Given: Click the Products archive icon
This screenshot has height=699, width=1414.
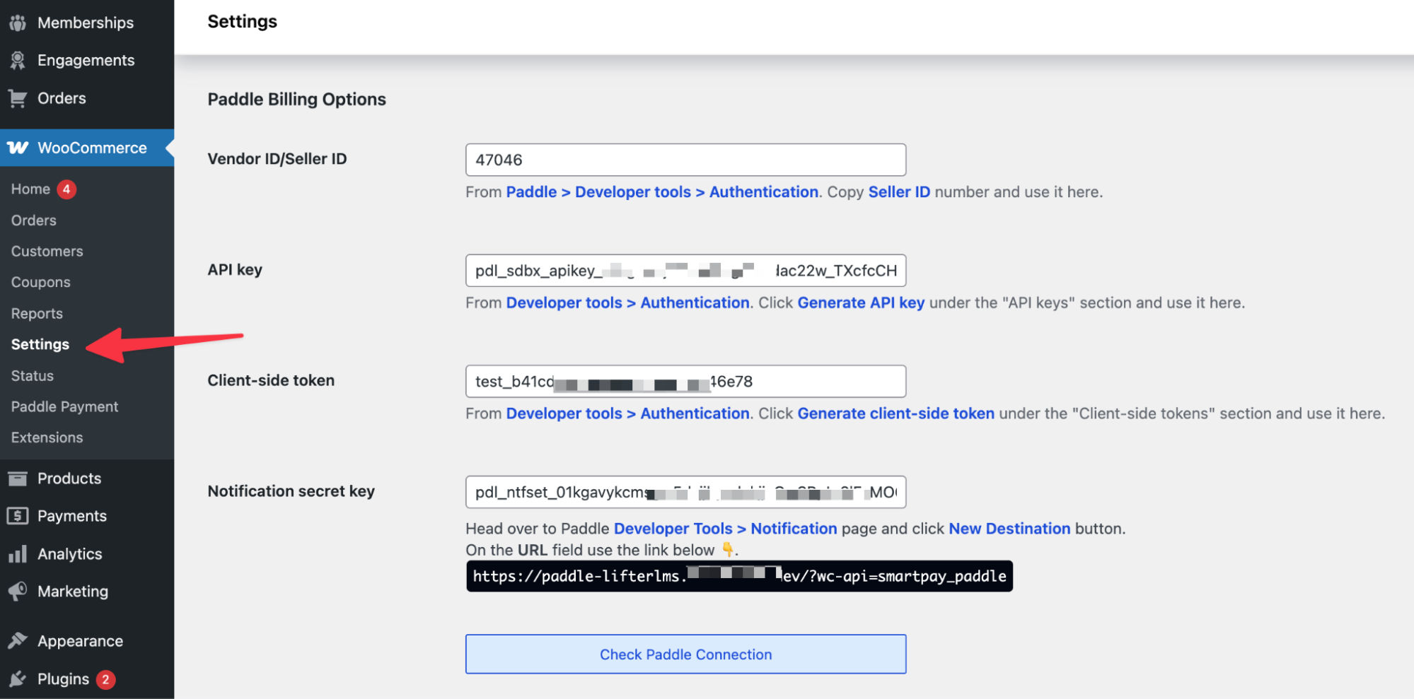Looking at the screenshot, I should [18, 478].
